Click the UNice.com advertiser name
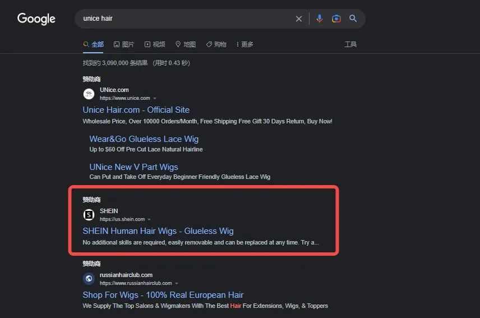This screenshot has width=480, height=318. pos(114,90)
